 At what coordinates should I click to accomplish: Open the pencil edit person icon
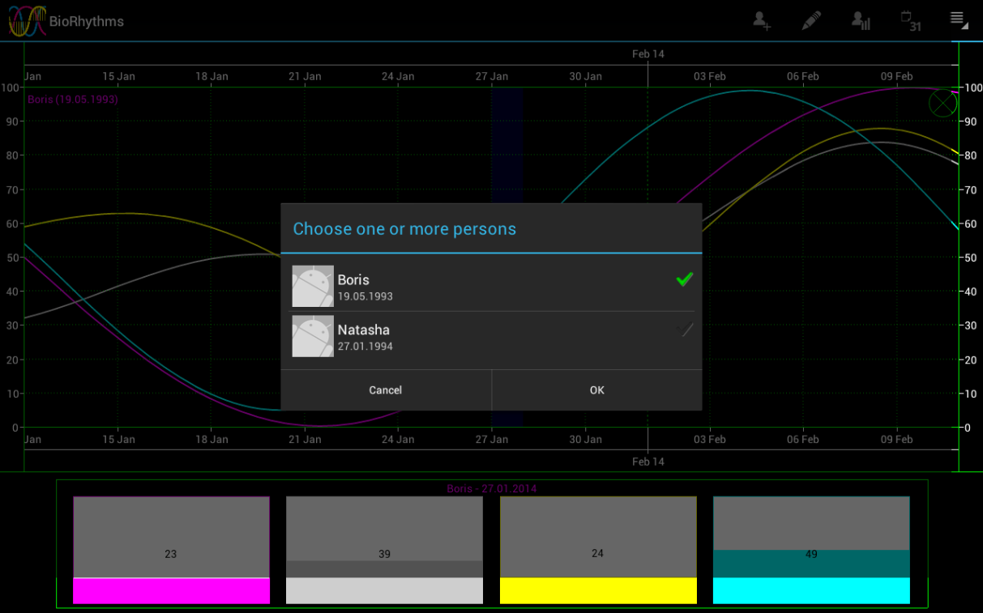[810, 21]
